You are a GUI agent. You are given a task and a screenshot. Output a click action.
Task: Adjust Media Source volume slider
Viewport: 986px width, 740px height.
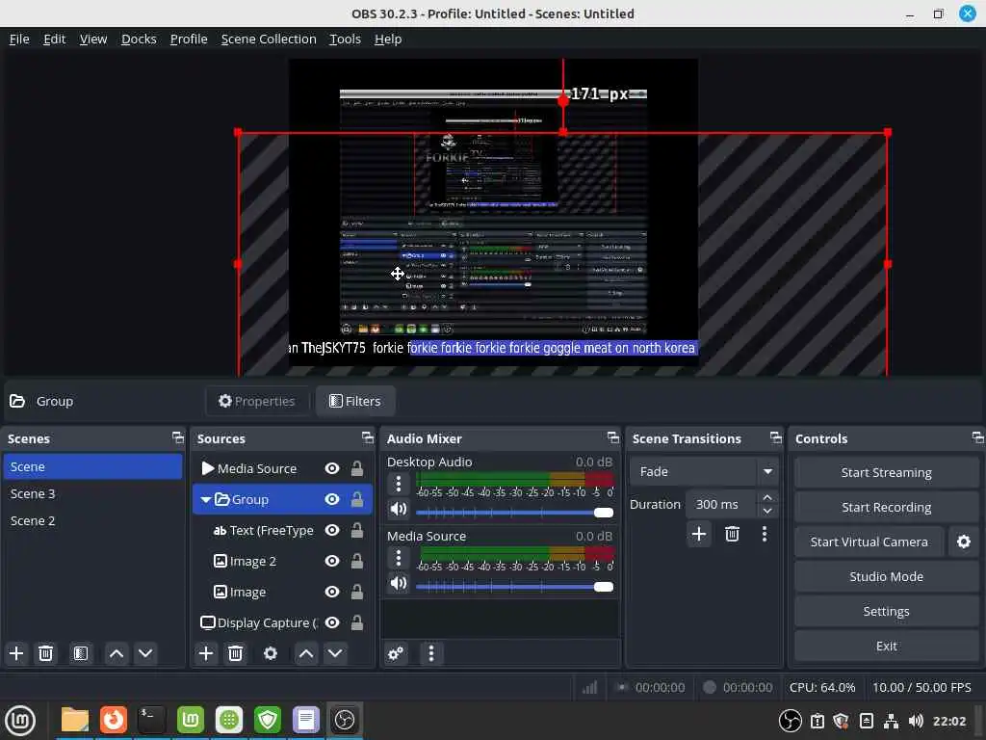514,587
